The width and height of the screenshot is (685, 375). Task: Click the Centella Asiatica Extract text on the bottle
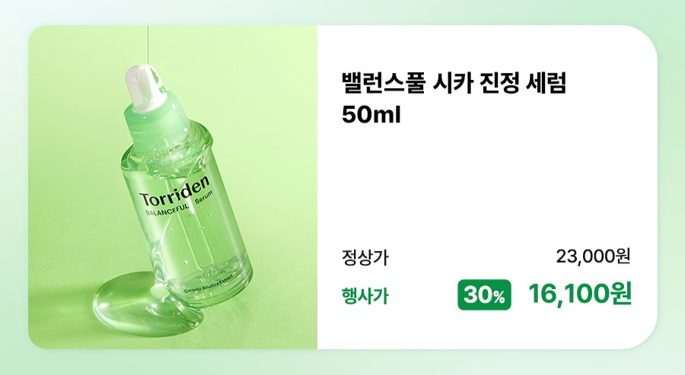208,284
